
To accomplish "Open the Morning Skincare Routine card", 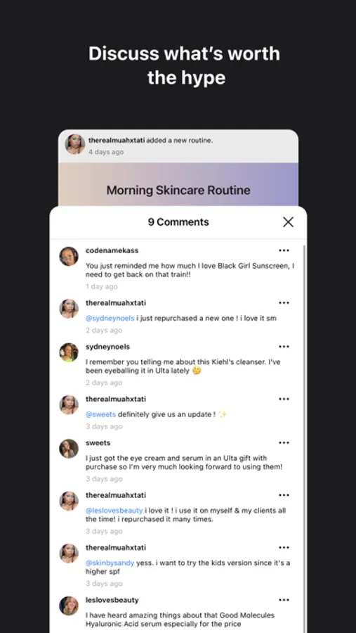I will [178, 186].
